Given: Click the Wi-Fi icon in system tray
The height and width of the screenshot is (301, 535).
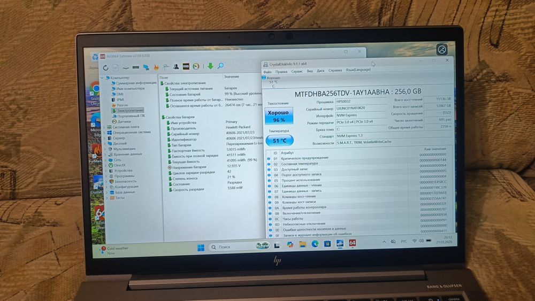Looking at the screenshot, I should (415, 241).
